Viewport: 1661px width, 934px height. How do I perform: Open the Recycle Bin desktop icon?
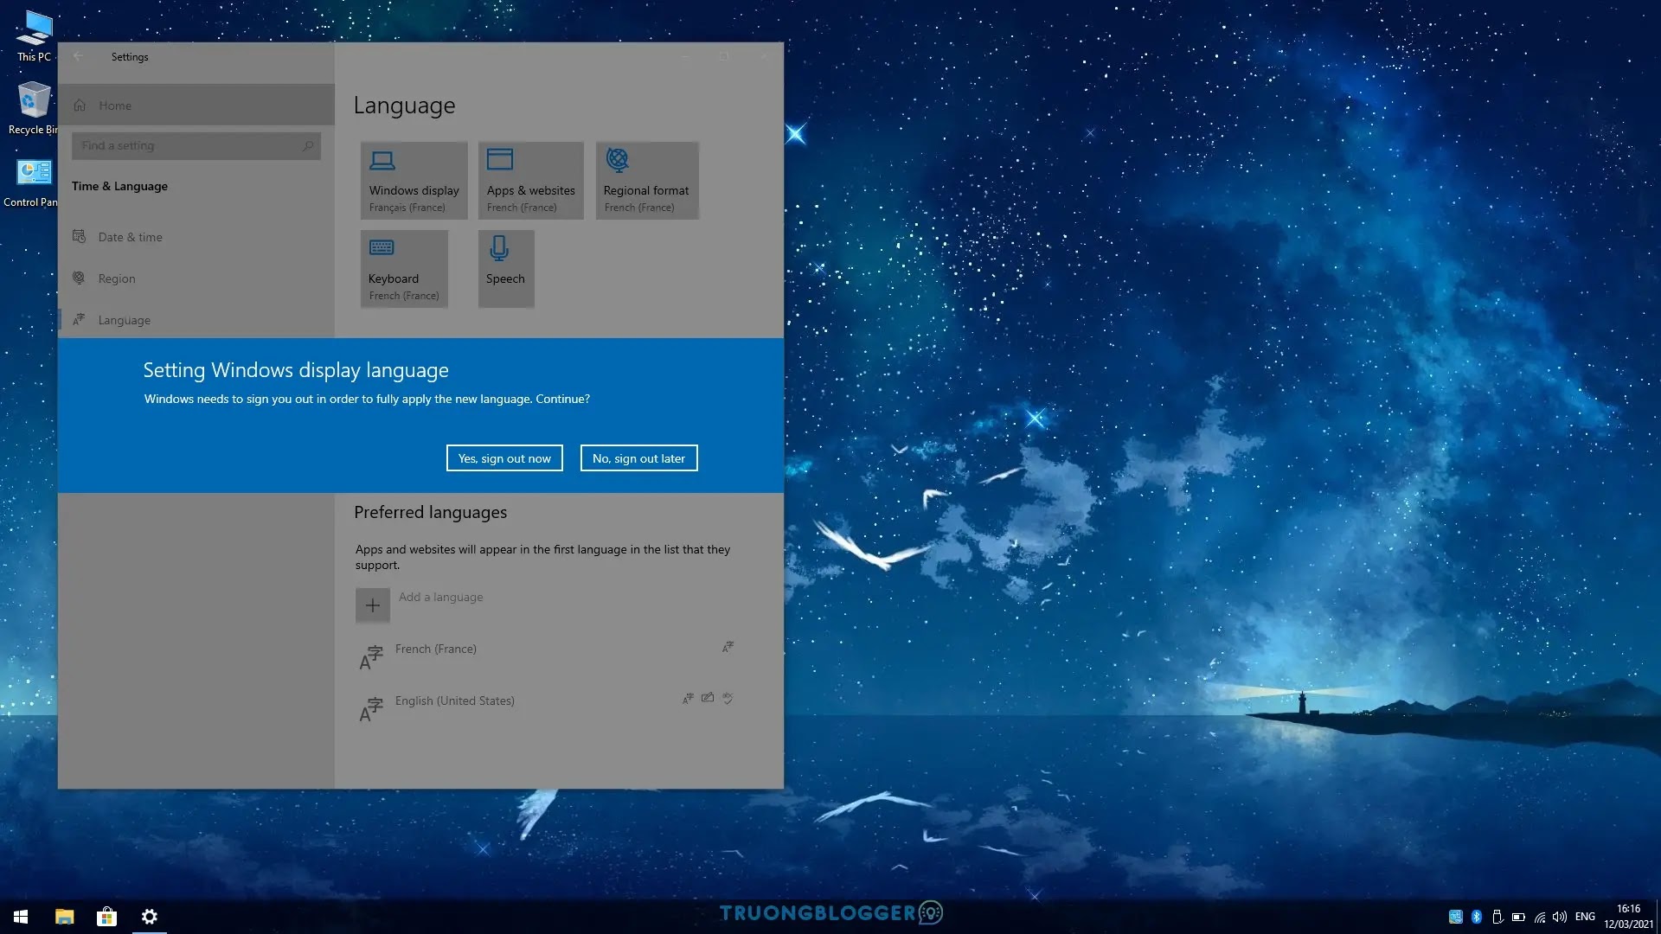point(33,108)
